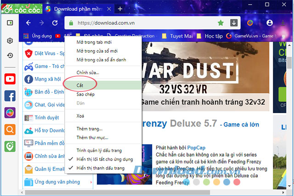Go back to the previous page
The width and height of the screenshot is (294, 196).
[x=28, y=23]
